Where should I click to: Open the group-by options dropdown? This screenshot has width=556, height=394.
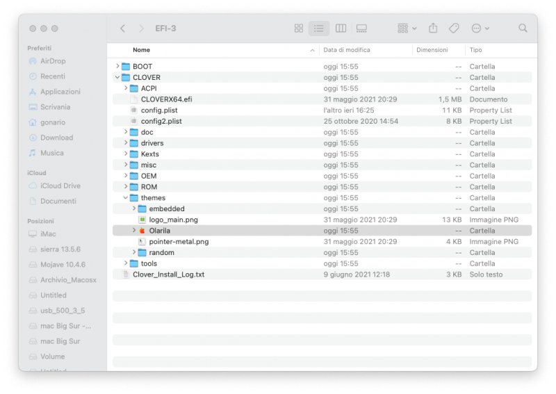pos(407,28)
